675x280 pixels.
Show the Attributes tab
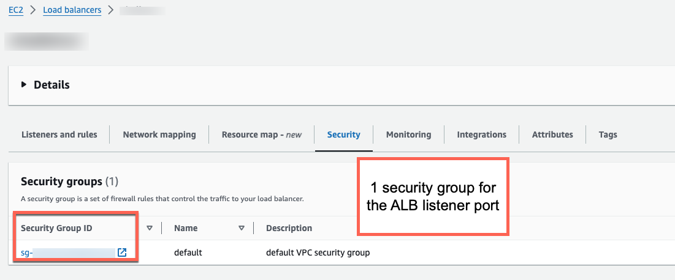point(552,134)
